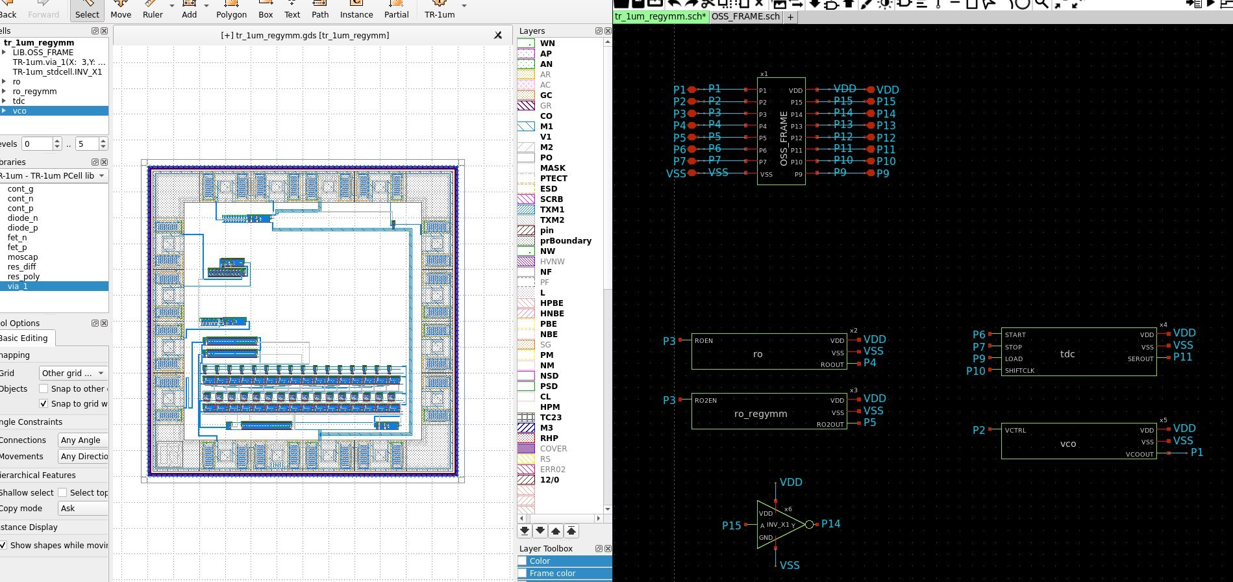
Task: Pick the Box drawing tool
Action: tap(266, 10)
